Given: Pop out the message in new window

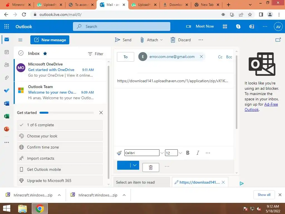Looking at the screenshot, I should (x=278, y=40).
